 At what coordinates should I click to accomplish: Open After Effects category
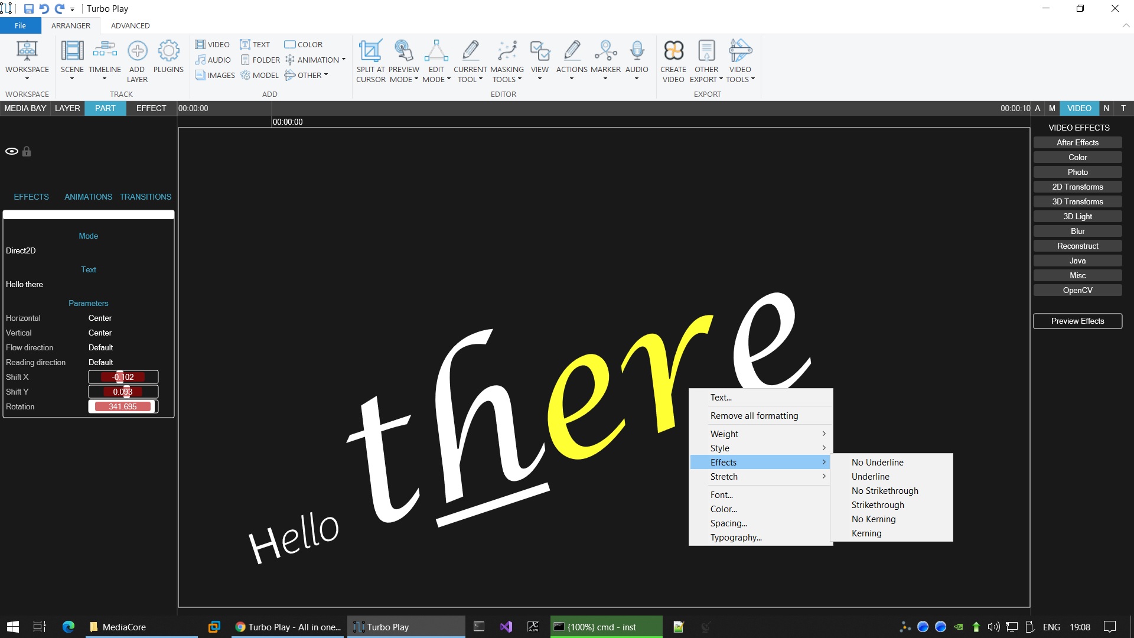[1077, 142]
